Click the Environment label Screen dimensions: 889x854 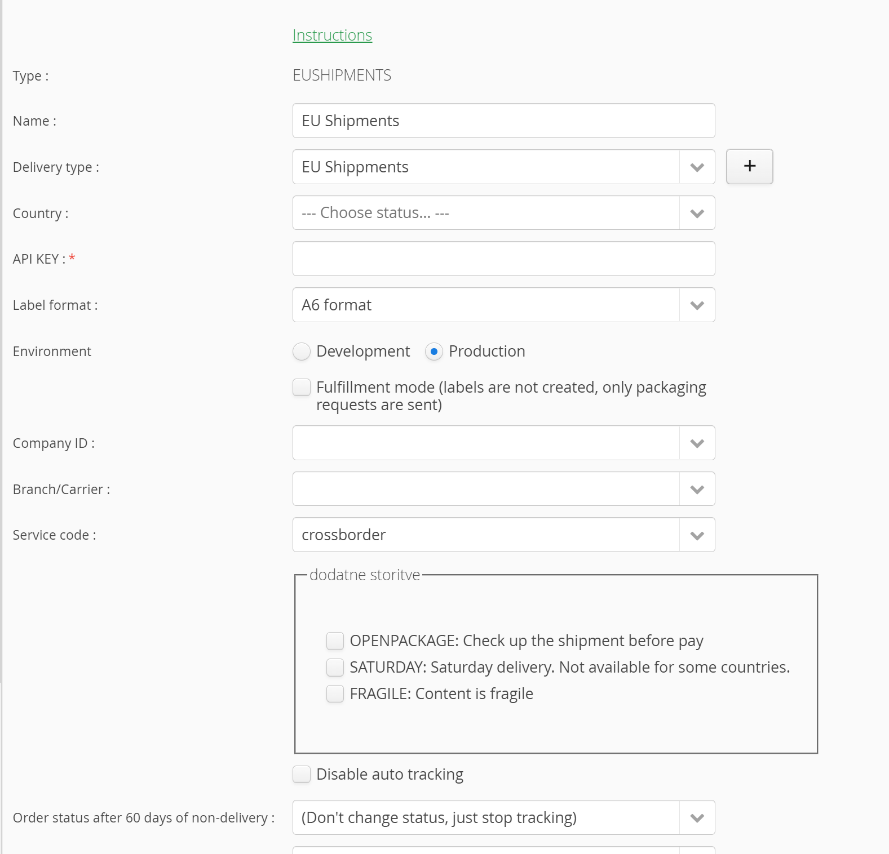click(x=52, y=351)
